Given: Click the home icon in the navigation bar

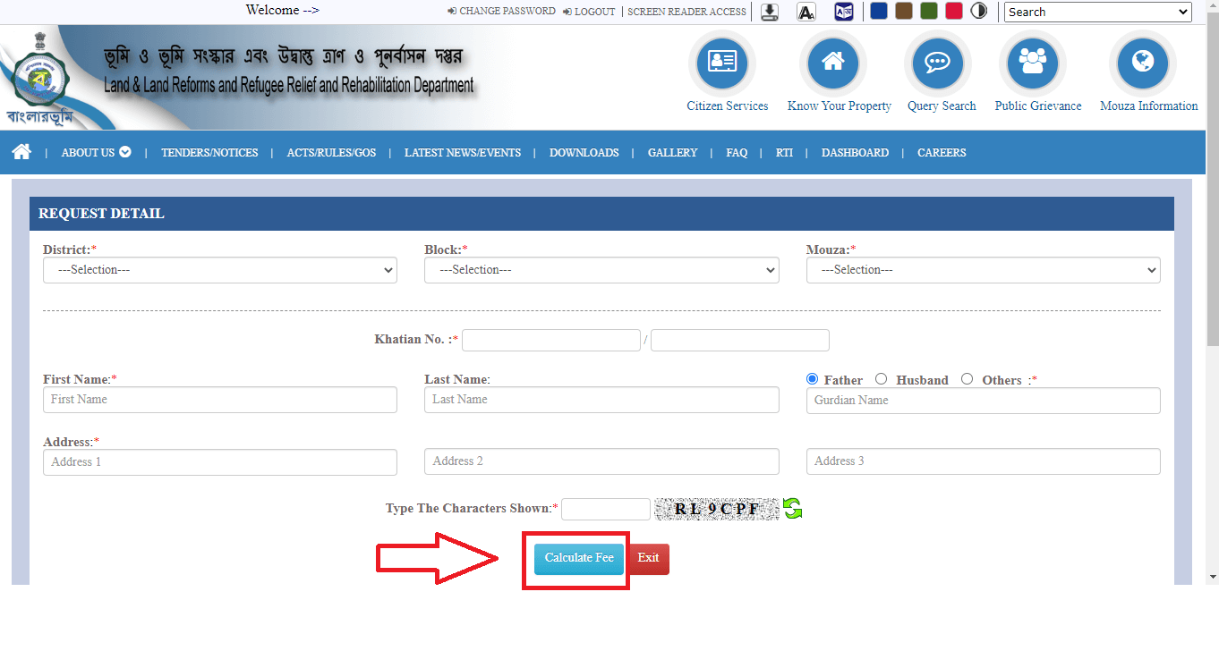Looking at the screenshot, I should (21, 151).
